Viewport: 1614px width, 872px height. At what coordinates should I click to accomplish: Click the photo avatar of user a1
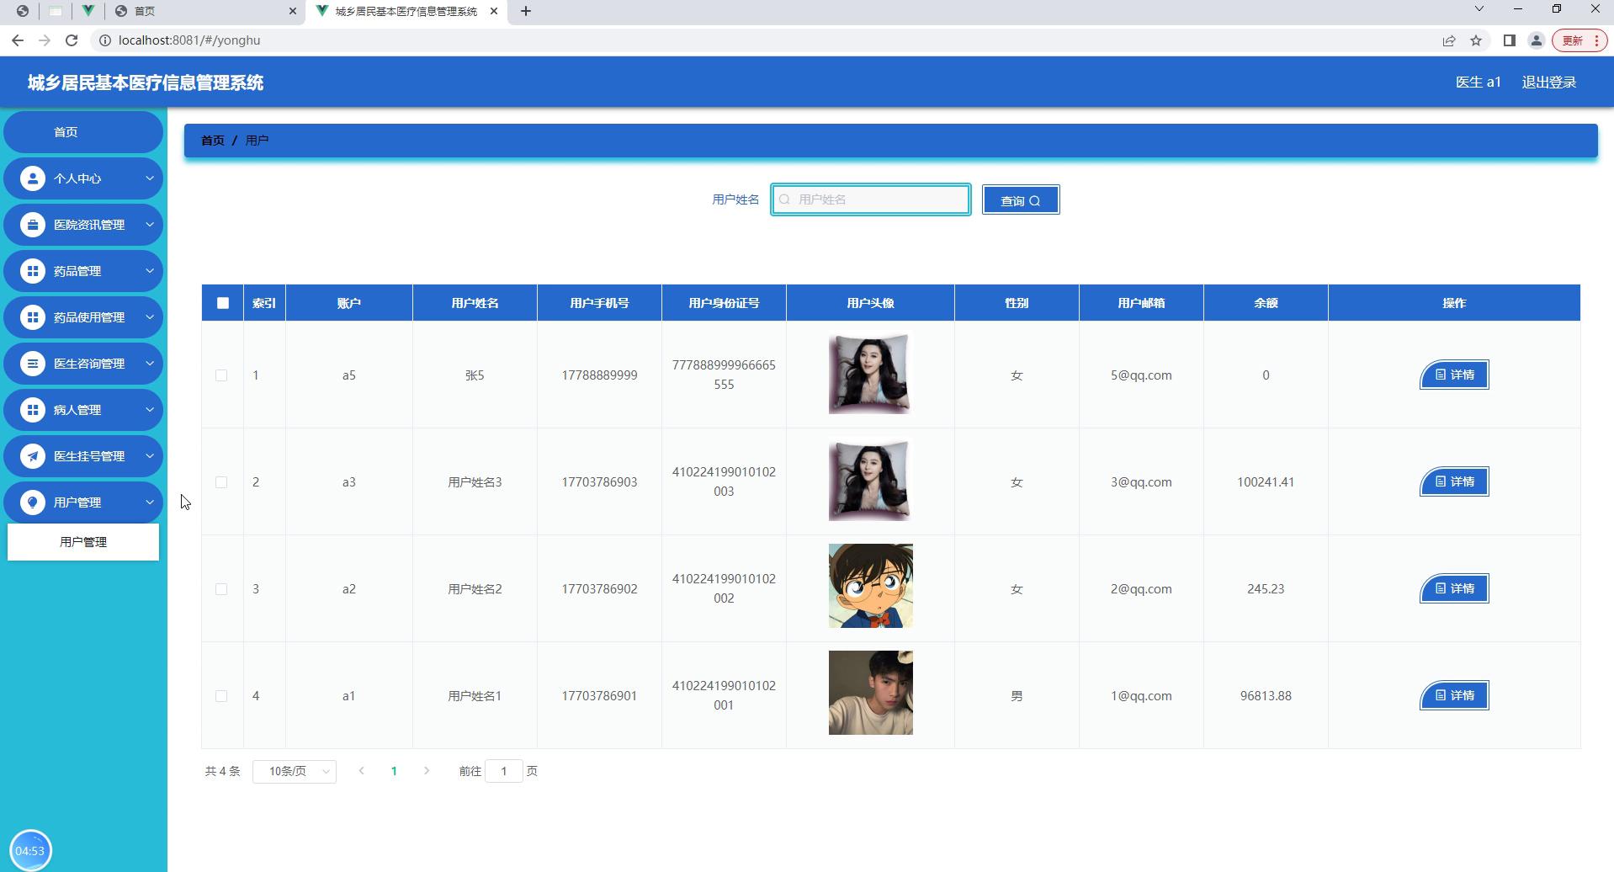[870, 693]
